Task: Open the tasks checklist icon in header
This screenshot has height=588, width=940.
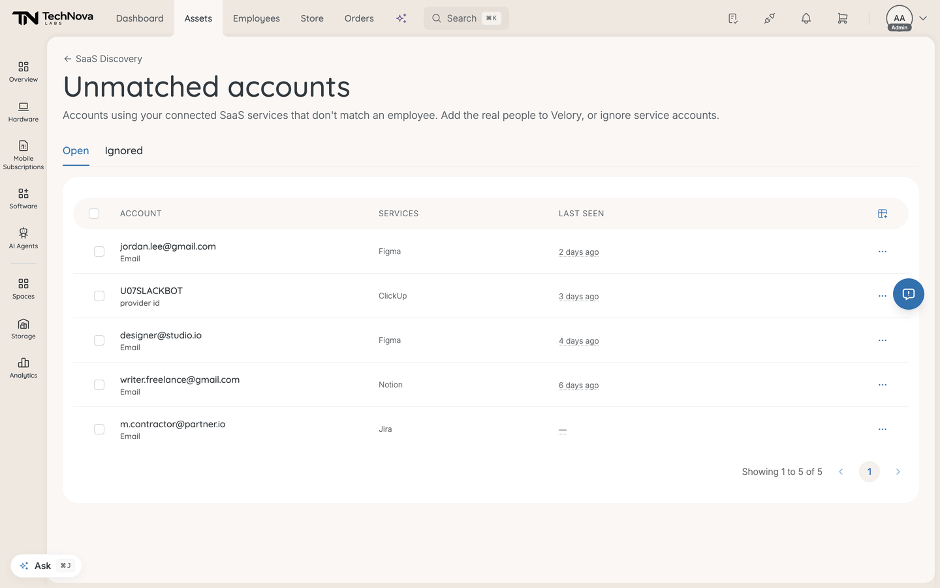Action: 733,18
